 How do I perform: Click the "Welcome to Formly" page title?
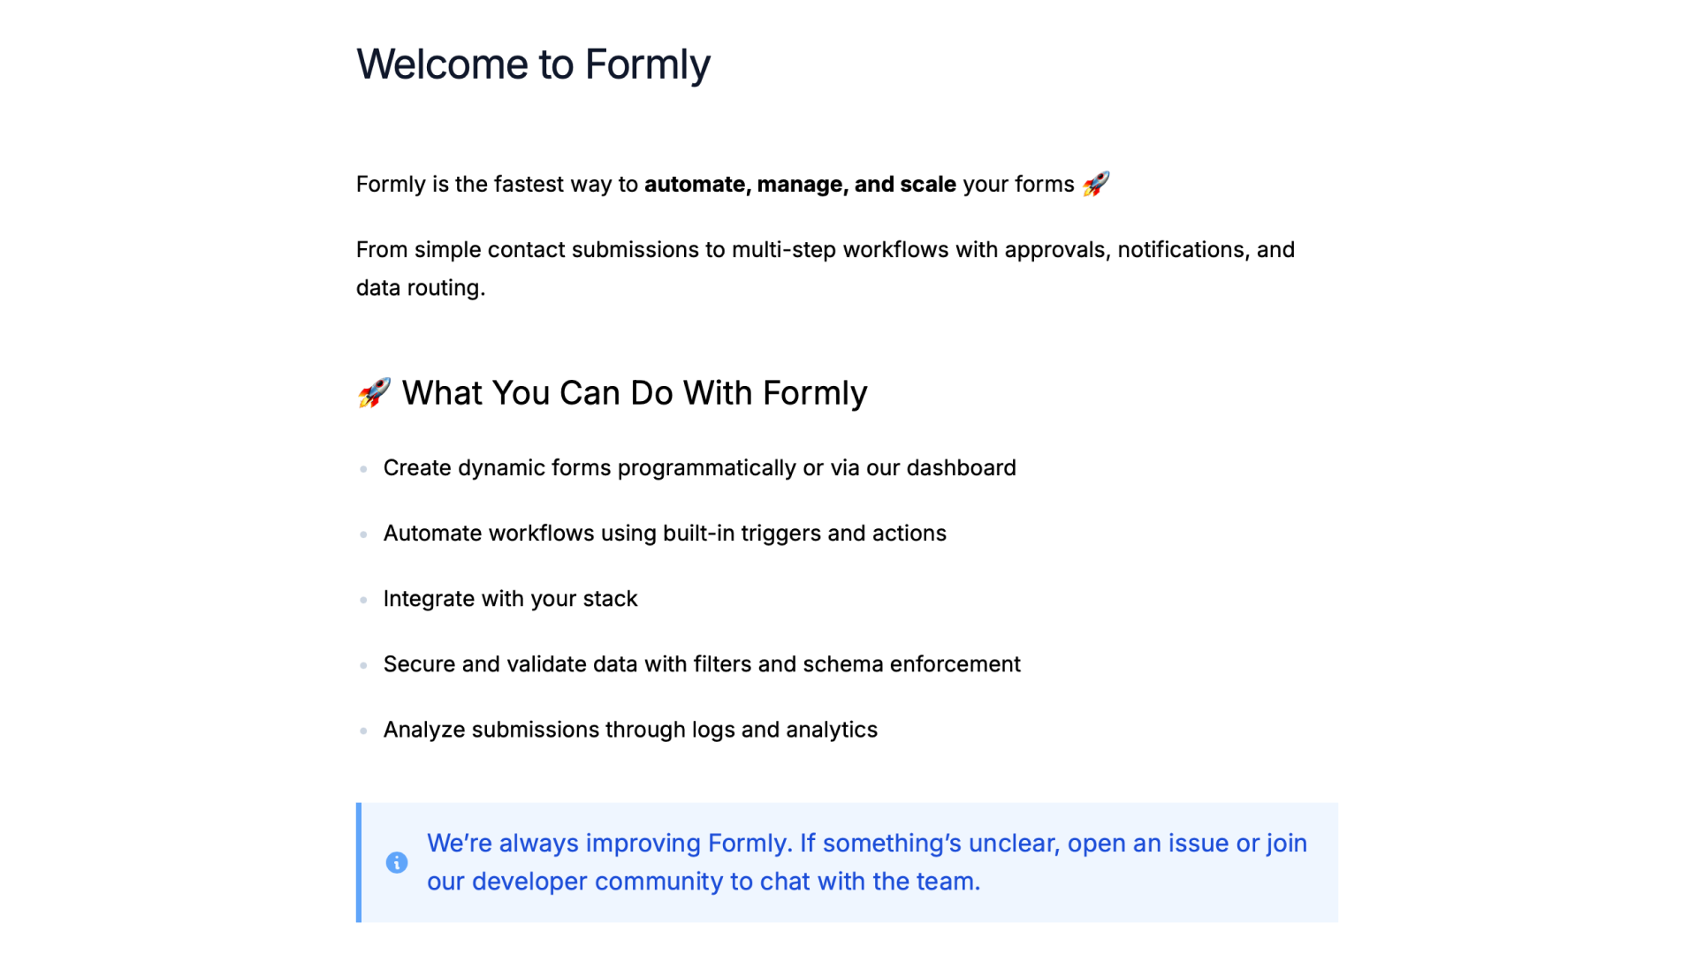pyautogui.click(x=533, y=64)
